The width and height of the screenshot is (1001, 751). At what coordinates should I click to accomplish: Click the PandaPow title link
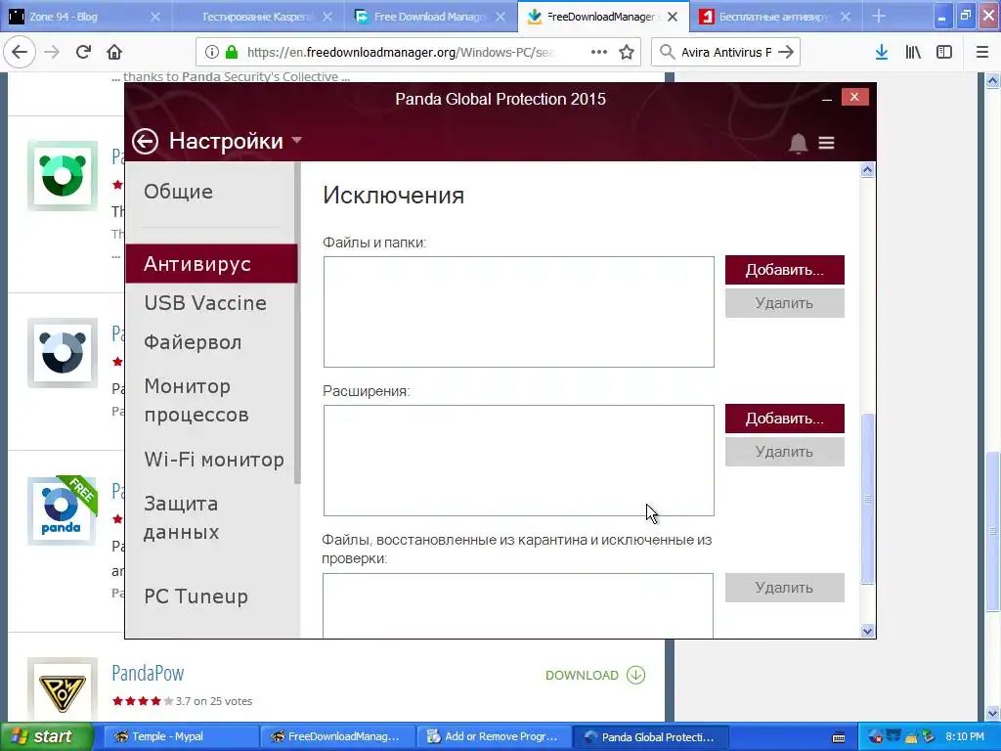pyautogui.click(x=148, y=673)
